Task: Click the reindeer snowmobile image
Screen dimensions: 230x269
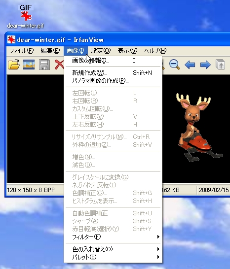Action: tap(199, 127)
